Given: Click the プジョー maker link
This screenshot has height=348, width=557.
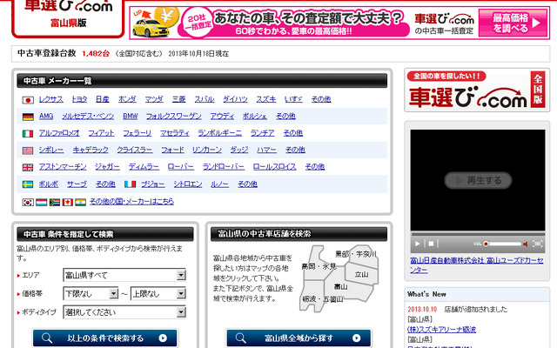Looking at the screenshot, I should [153, 184].
